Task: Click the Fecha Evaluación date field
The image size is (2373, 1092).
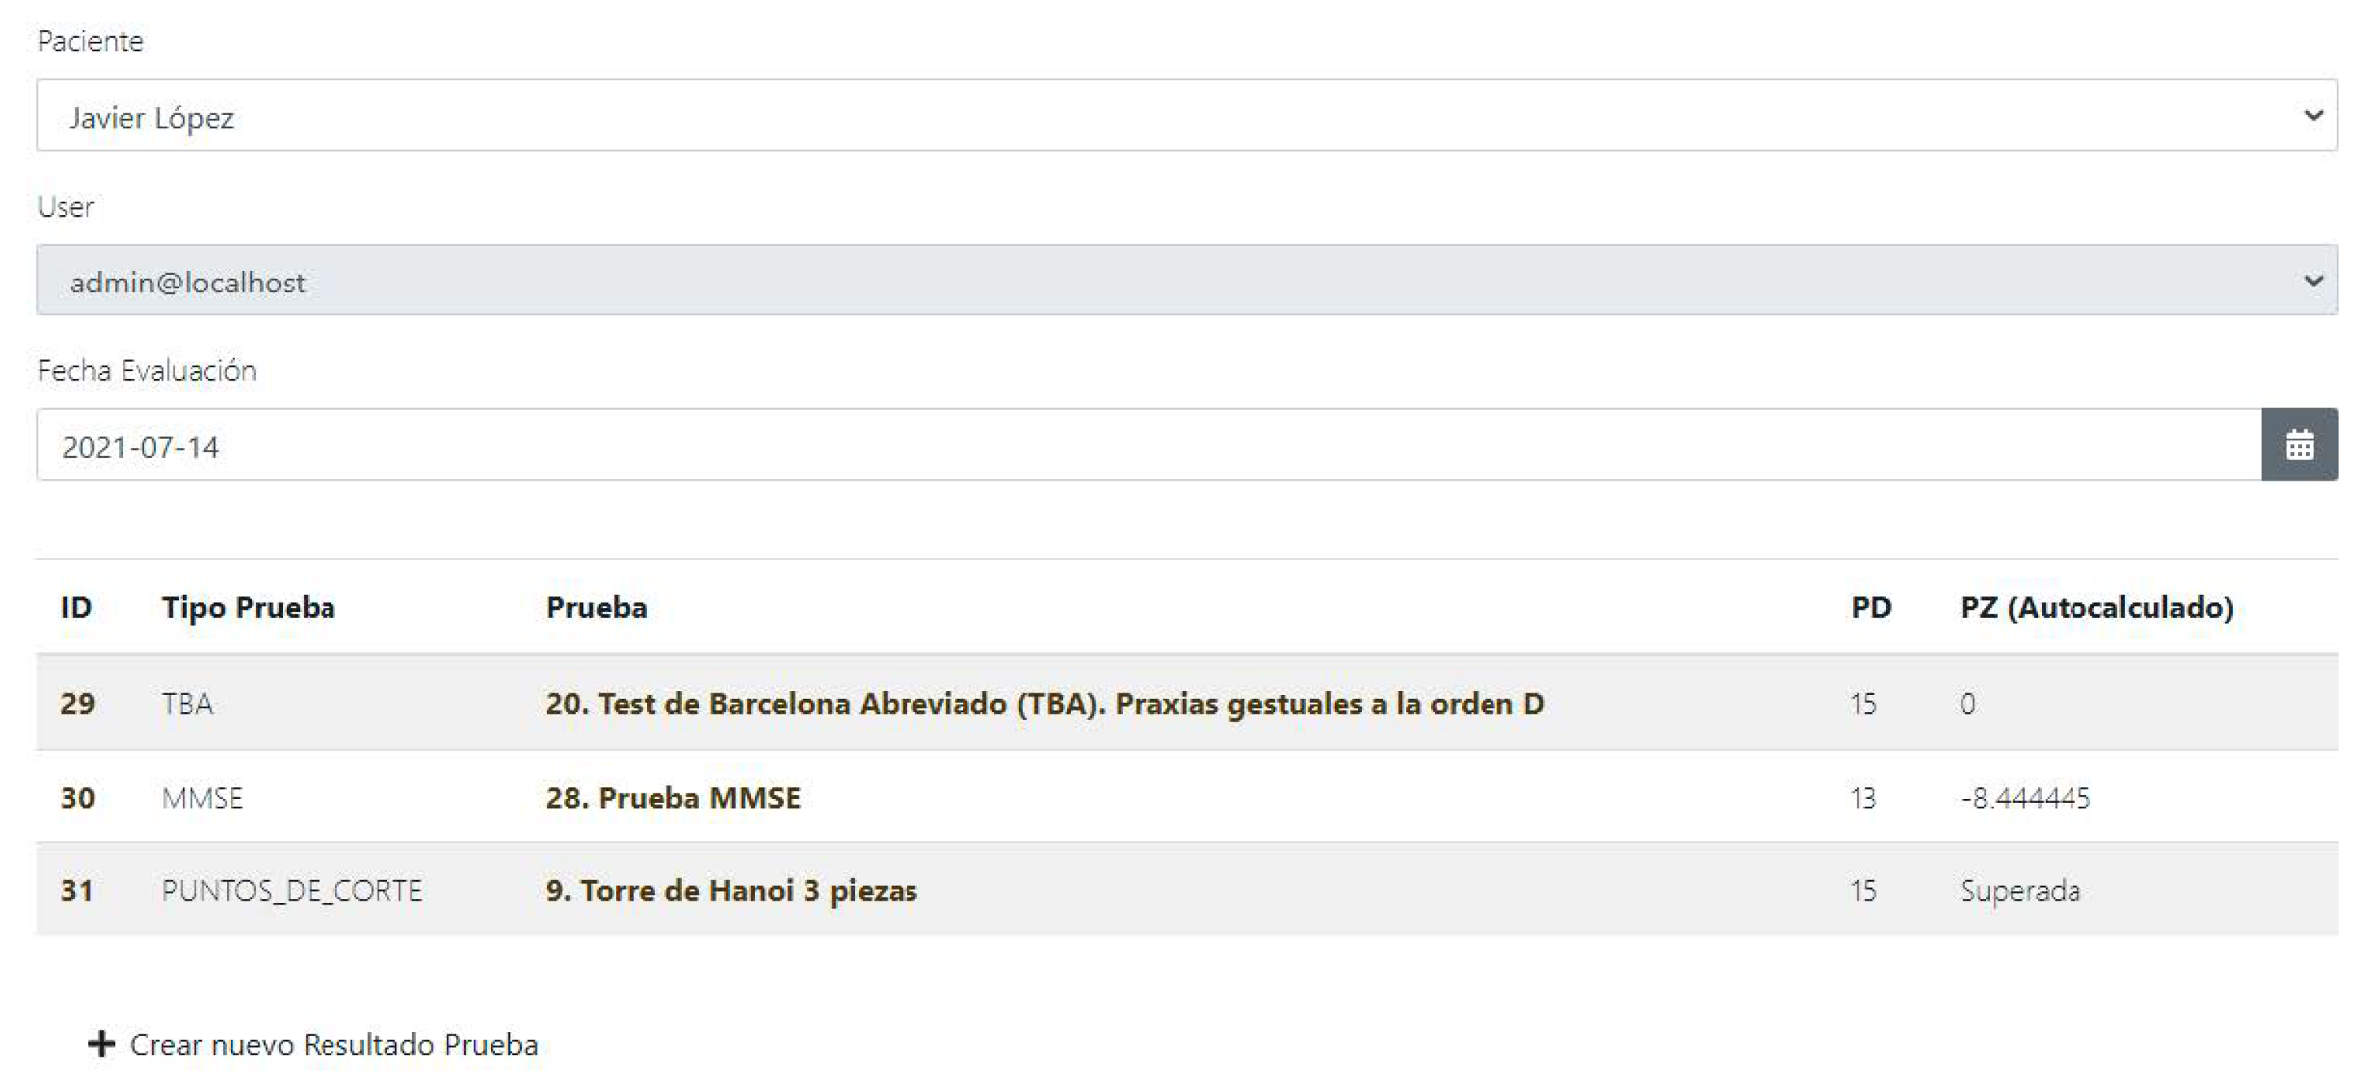Action: (1147, 444)
